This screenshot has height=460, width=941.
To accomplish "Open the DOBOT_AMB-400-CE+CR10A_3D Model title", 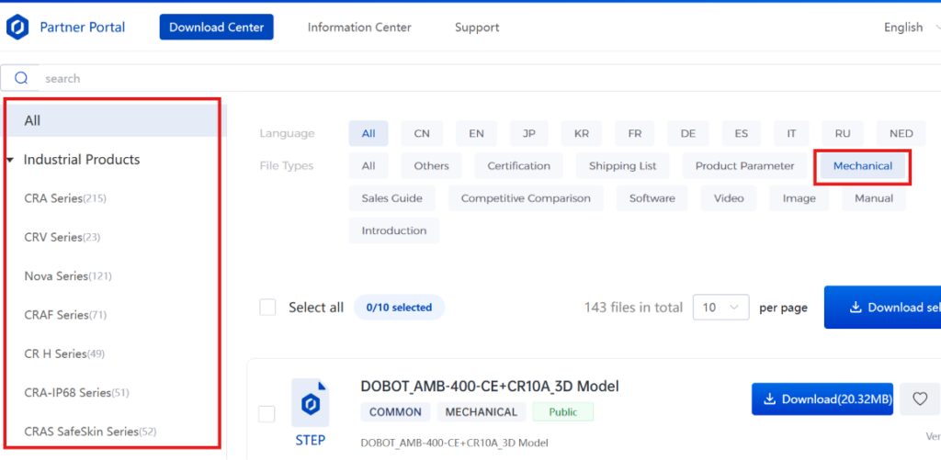I will point(490,387).
